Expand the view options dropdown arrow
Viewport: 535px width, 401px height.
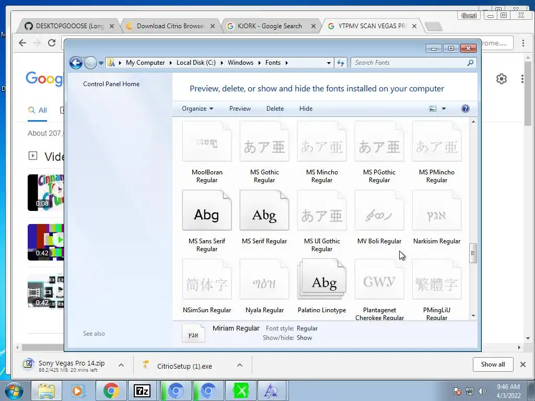(x=444, y=109)
